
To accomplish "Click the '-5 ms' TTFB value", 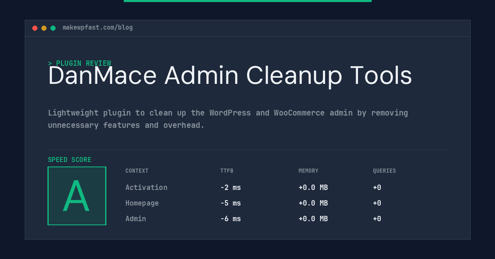I will (231, 203).
